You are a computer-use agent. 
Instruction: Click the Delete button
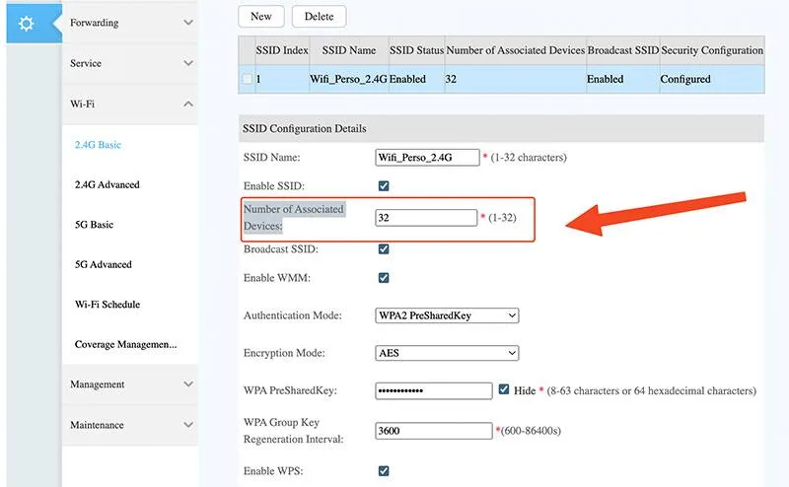(x=319, y=16)
